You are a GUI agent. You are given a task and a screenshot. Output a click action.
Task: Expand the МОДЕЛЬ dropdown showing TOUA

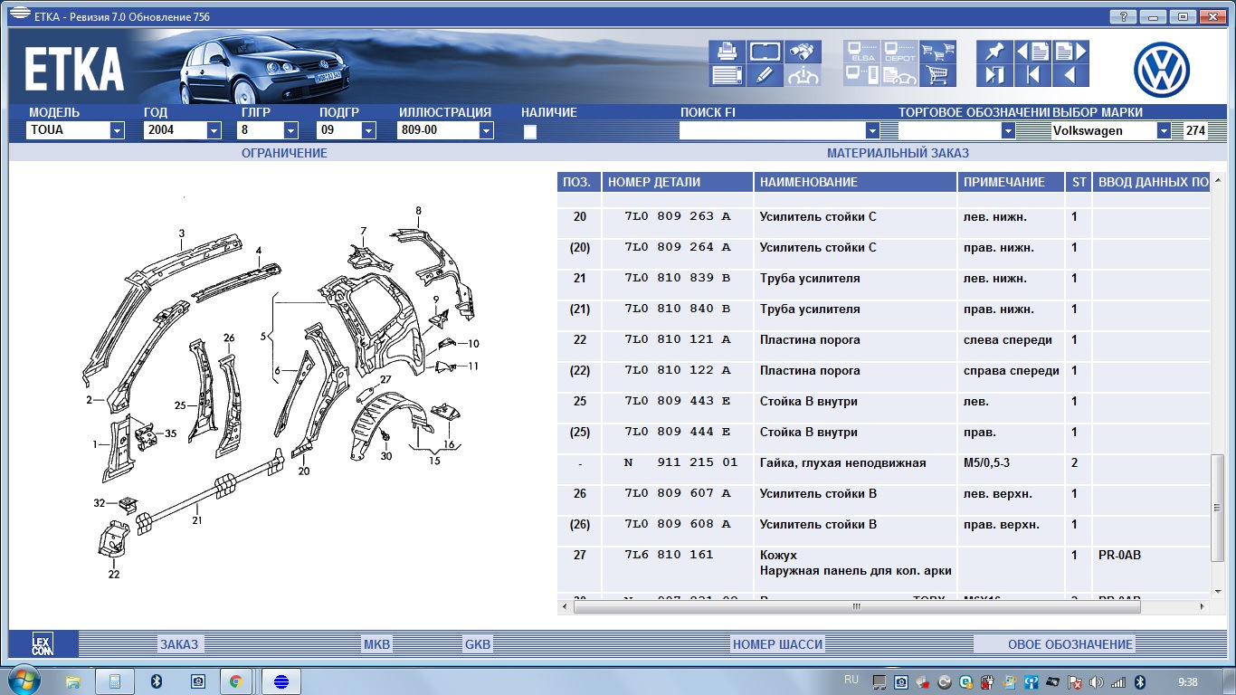pyautogui.click(x=117, y=130)
